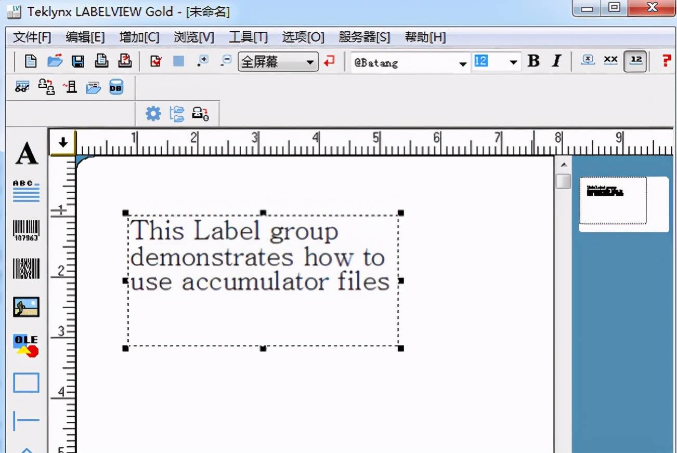This screenshot has height=453, width=677.
Task: Click the vertical scrollbar up arrow
Action: pyautogui.click(x=563, y=165)
